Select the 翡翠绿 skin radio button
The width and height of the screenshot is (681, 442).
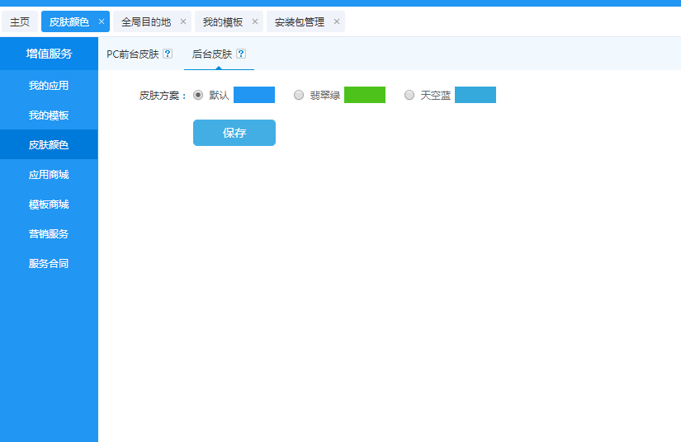(x=299, y=95)
